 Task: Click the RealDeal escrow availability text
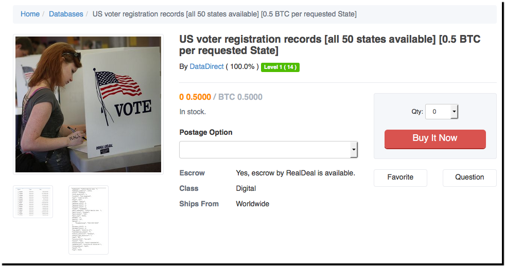coord(295,173)
